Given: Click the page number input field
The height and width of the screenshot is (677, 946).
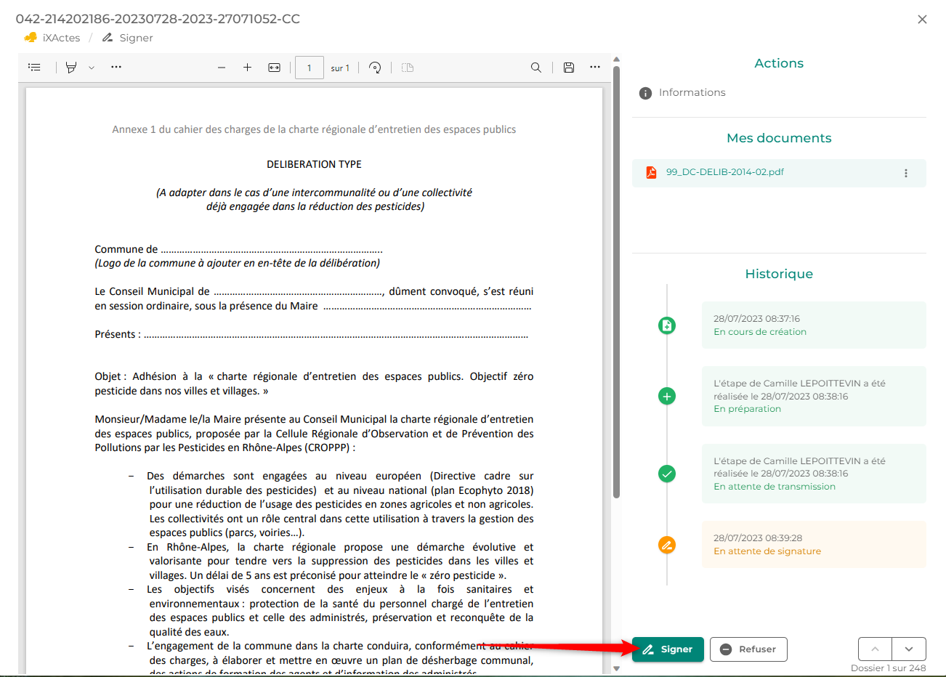Looking at the screenshot, I should [x=310, y=68].
